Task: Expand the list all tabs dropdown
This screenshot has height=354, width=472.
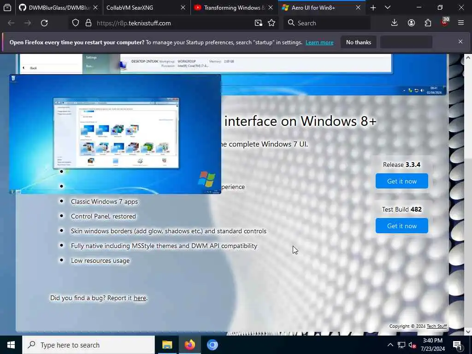Action: coord(387,7)
